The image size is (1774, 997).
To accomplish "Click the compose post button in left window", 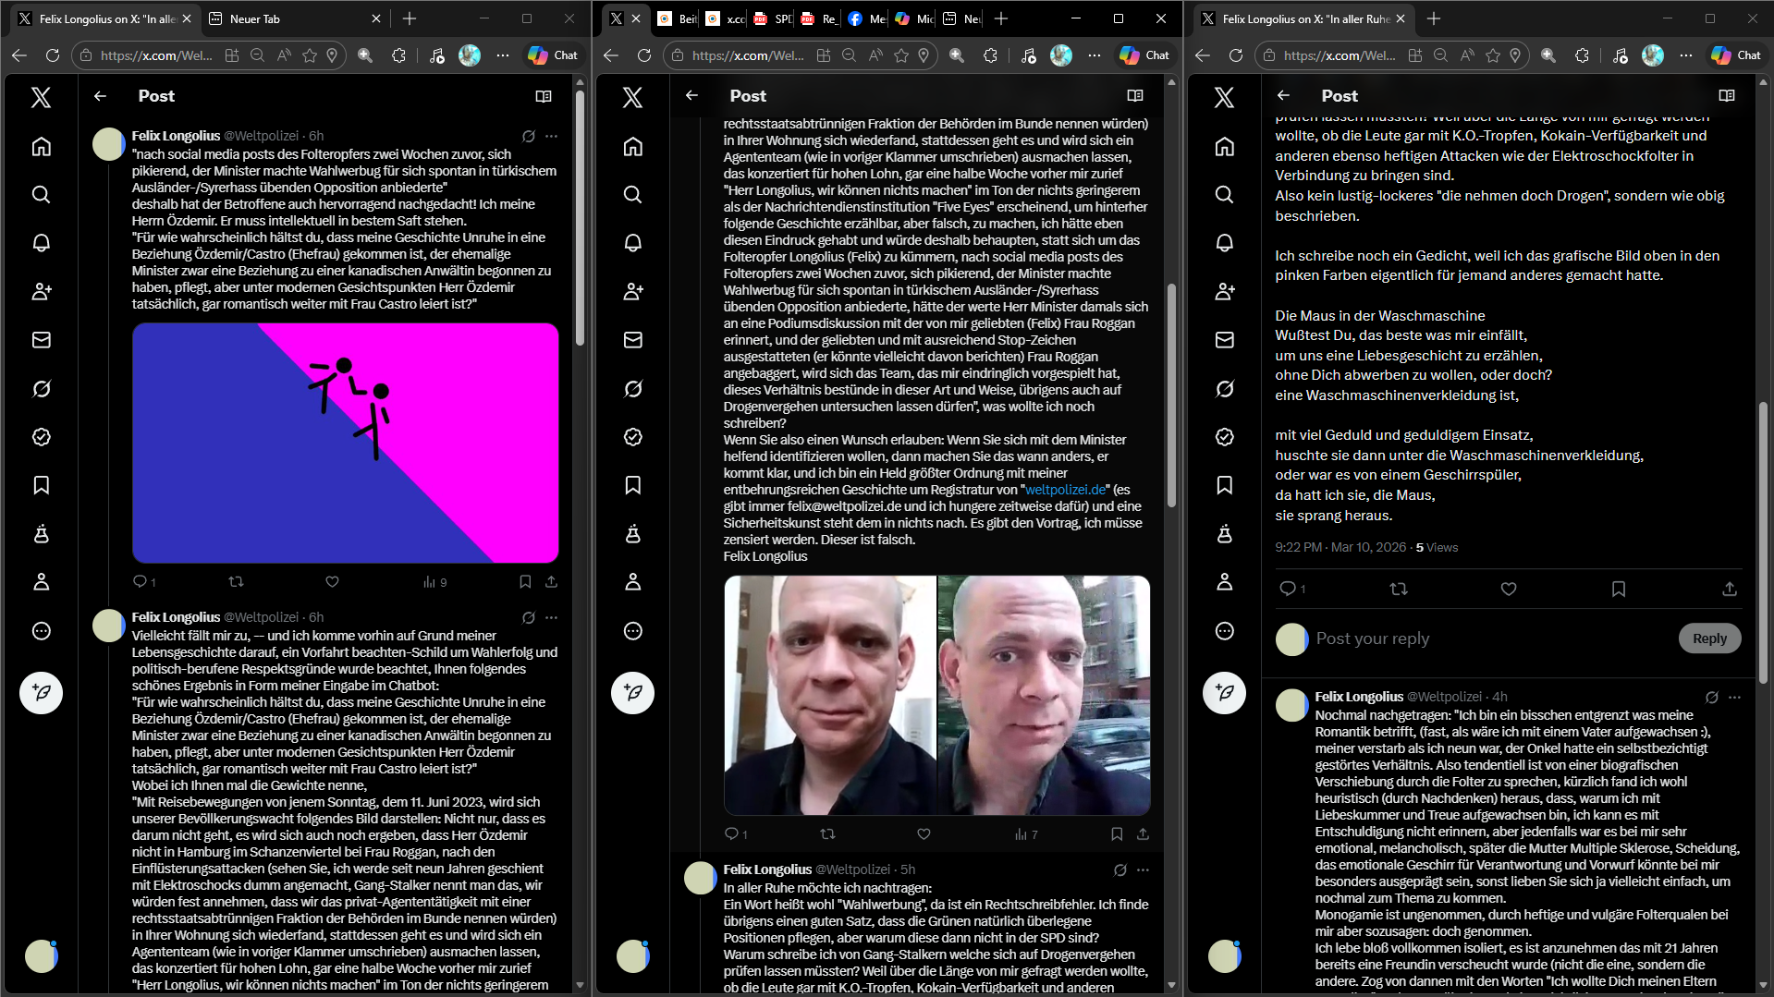I will [x=42, y=692].
